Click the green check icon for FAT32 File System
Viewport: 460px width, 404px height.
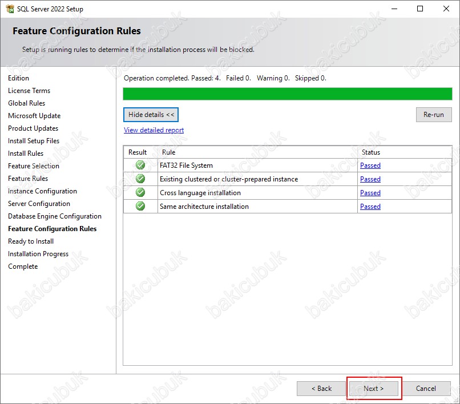140,165
